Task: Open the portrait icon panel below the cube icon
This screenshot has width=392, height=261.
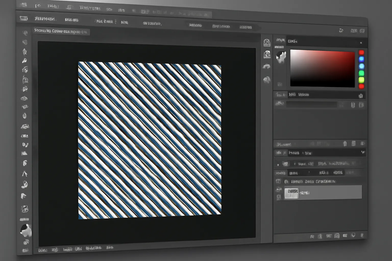Action: point(267,54)
